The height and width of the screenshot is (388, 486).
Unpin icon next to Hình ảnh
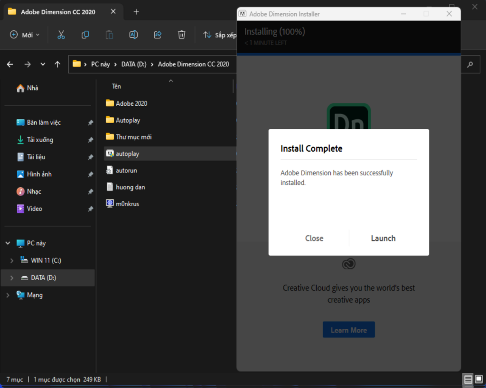91,174
